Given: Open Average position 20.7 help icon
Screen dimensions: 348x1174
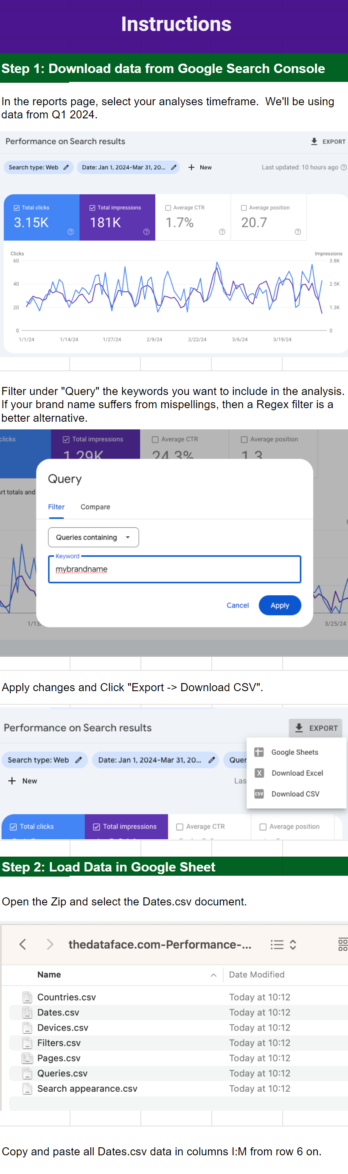Looking at the screenshot, I should click(x=298, y=232).
